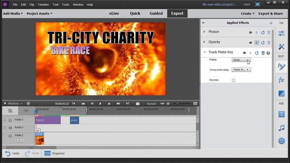Mute the Audio 3 track speaker icon
This screenshot has width=290, height=163.
tap(10, 128)
